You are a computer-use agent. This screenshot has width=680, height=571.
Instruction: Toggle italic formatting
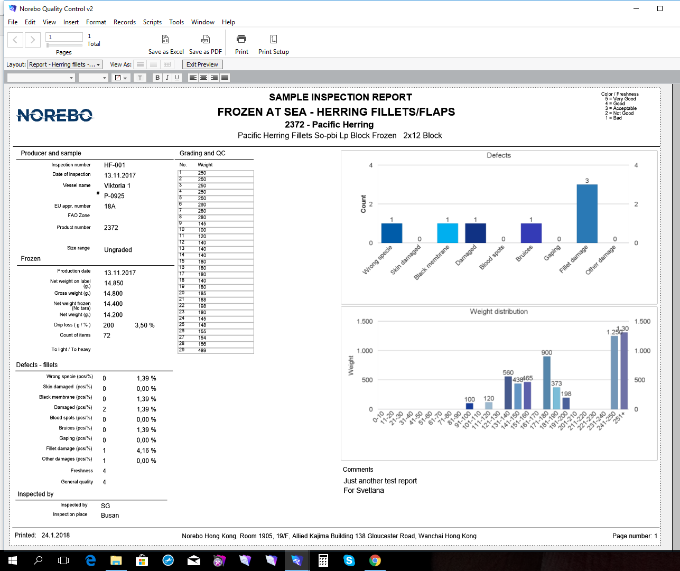pos(167,78)
